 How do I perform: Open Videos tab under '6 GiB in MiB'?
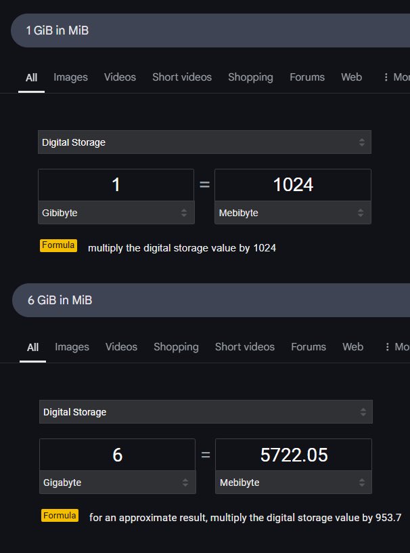[122, 347]
